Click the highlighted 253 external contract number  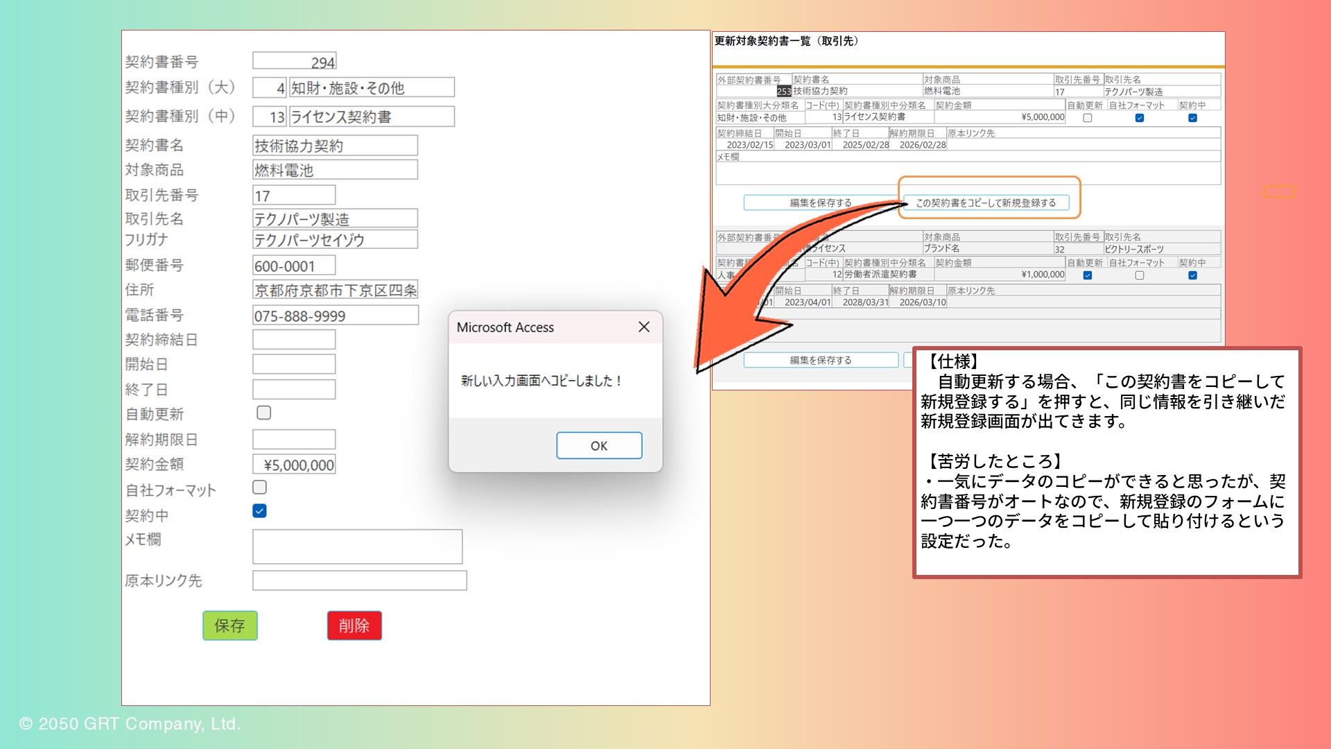click(783, 92)
